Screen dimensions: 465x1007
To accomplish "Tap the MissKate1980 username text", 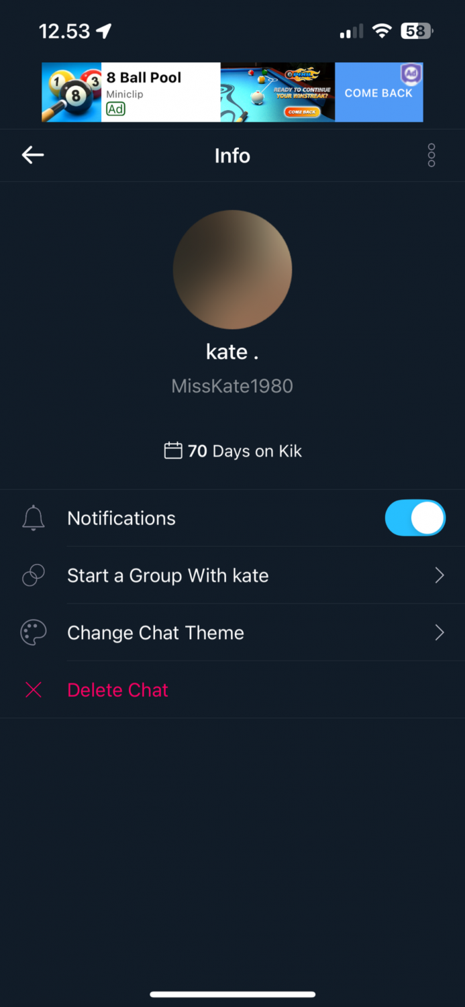I will (232, 386).
